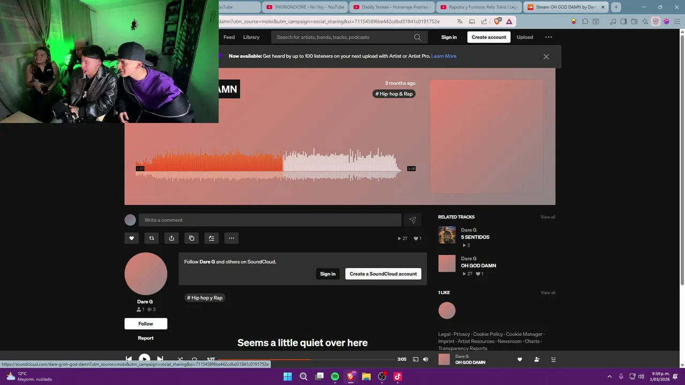Image resolution: width=685 pixels, height=385 pixels.
Task: Like current track in bottom player
Action: coord(520,359)
